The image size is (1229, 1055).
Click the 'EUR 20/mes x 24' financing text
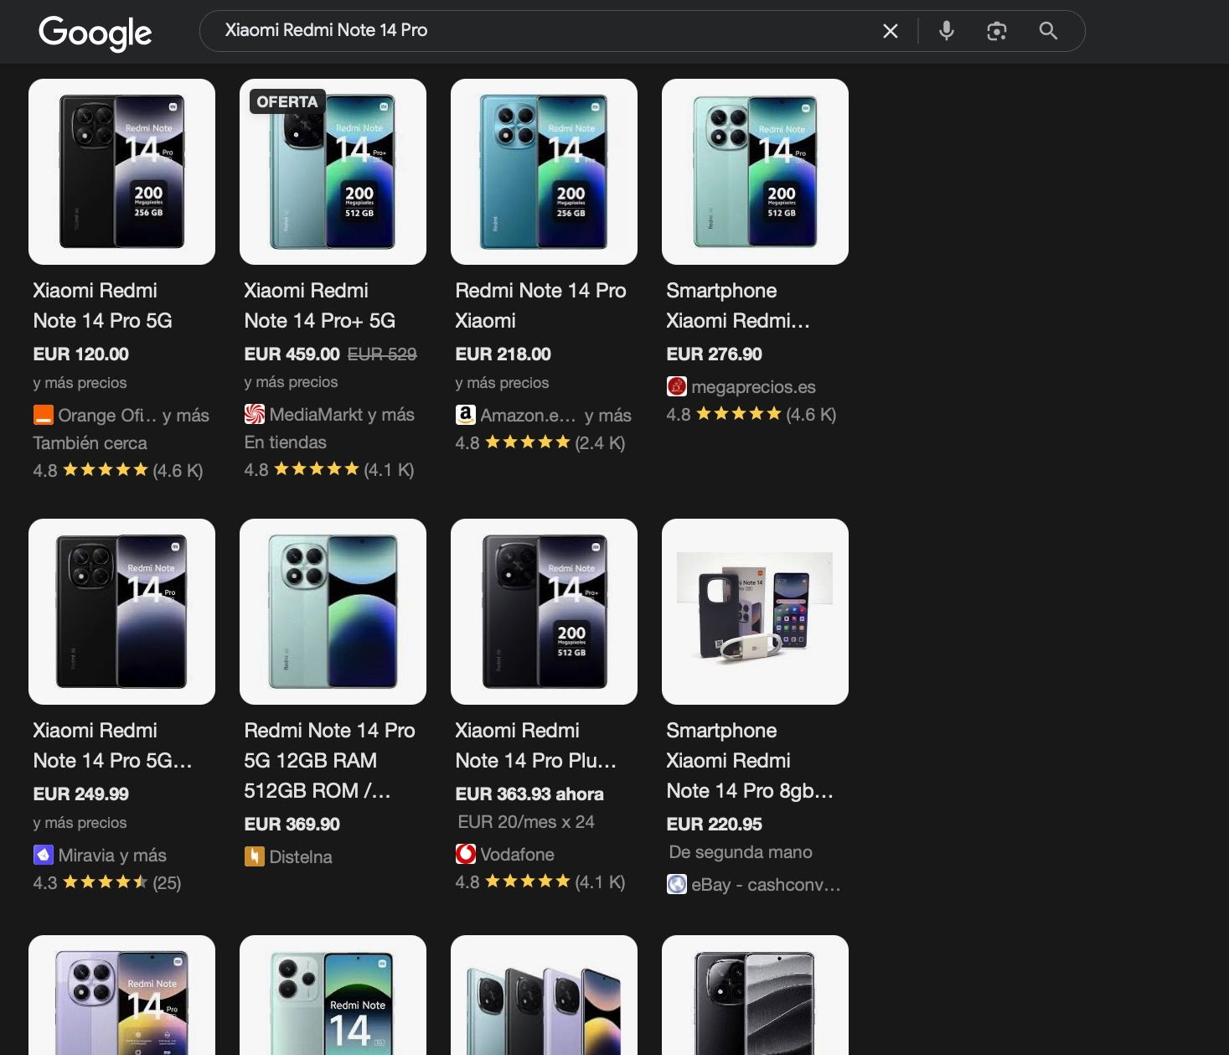(526, 822)
